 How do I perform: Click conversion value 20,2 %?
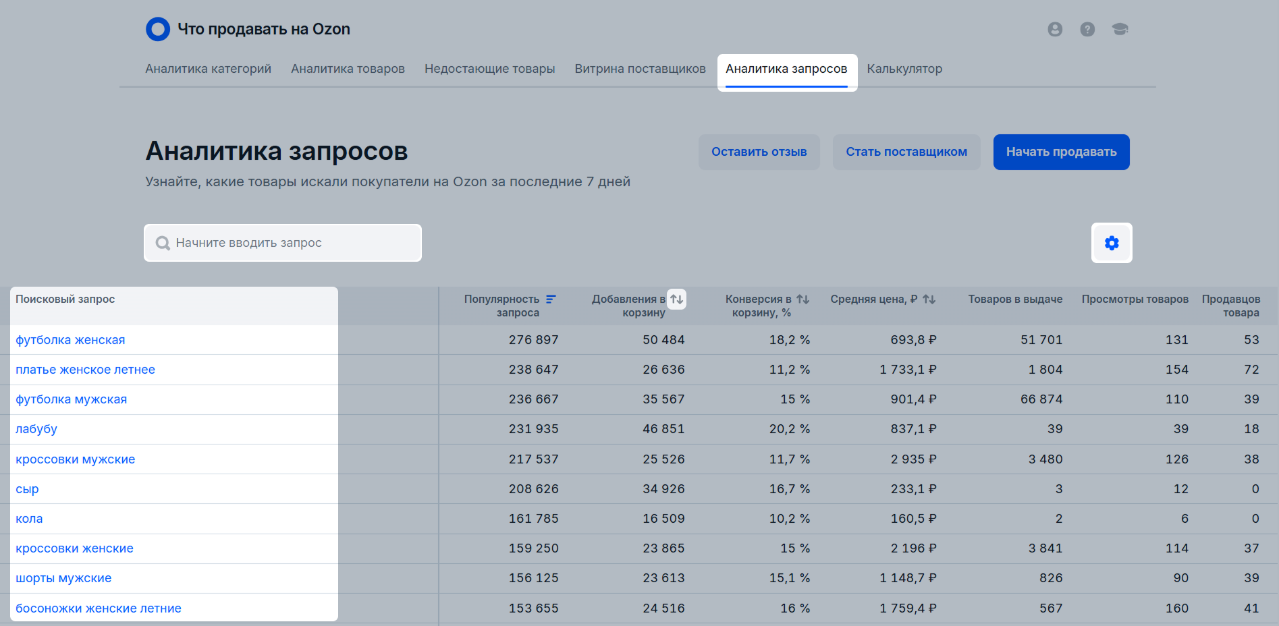point(789,429)
